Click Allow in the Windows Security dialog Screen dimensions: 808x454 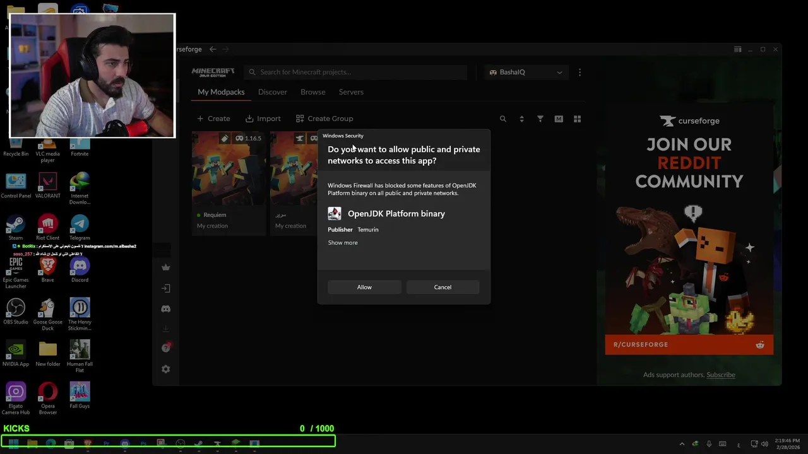tap(364, 287)
